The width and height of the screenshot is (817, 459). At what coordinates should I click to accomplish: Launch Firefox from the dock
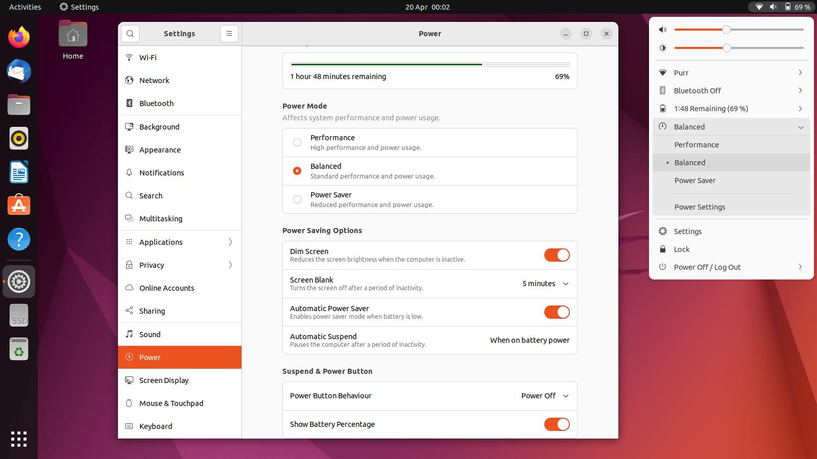click(x=19, y=37)
